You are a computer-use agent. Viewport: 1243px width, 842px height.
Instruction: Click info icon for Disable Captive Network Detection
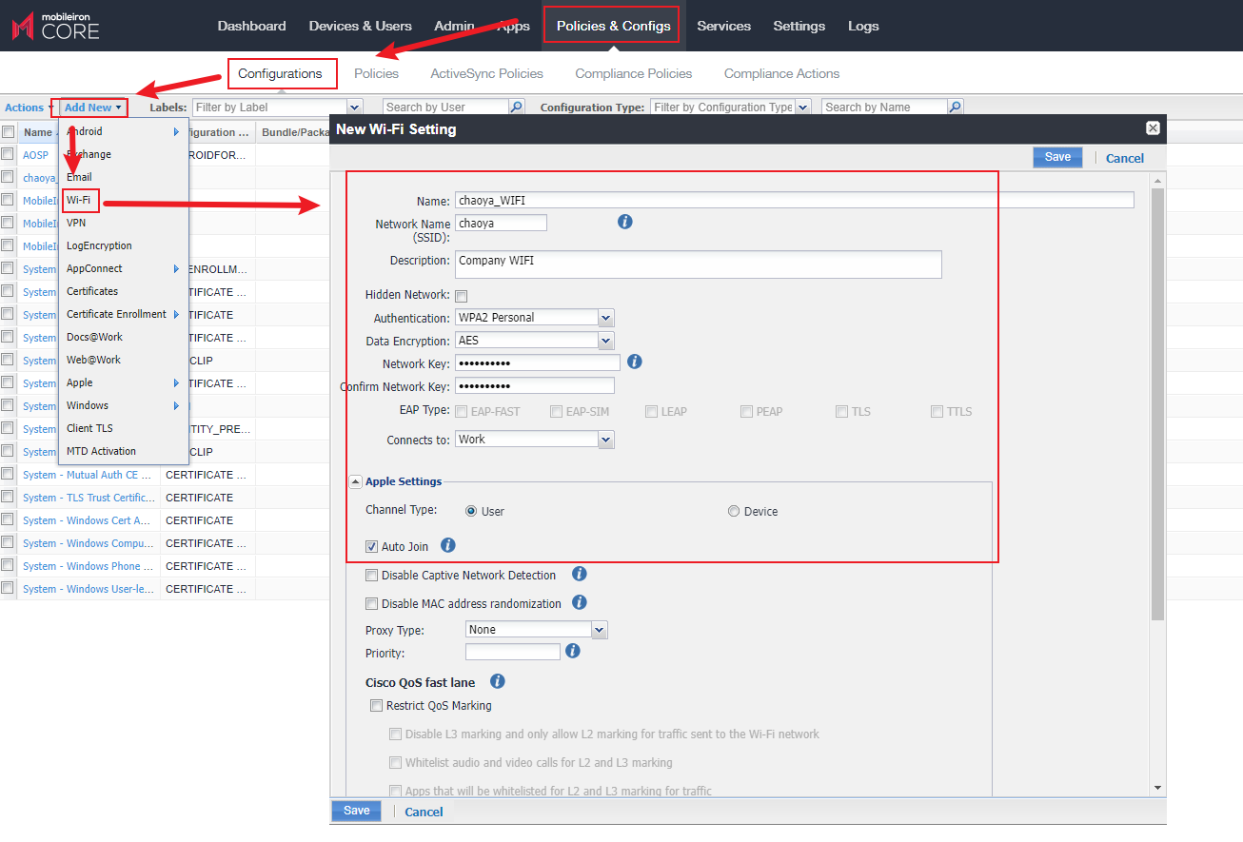(579, 574)
